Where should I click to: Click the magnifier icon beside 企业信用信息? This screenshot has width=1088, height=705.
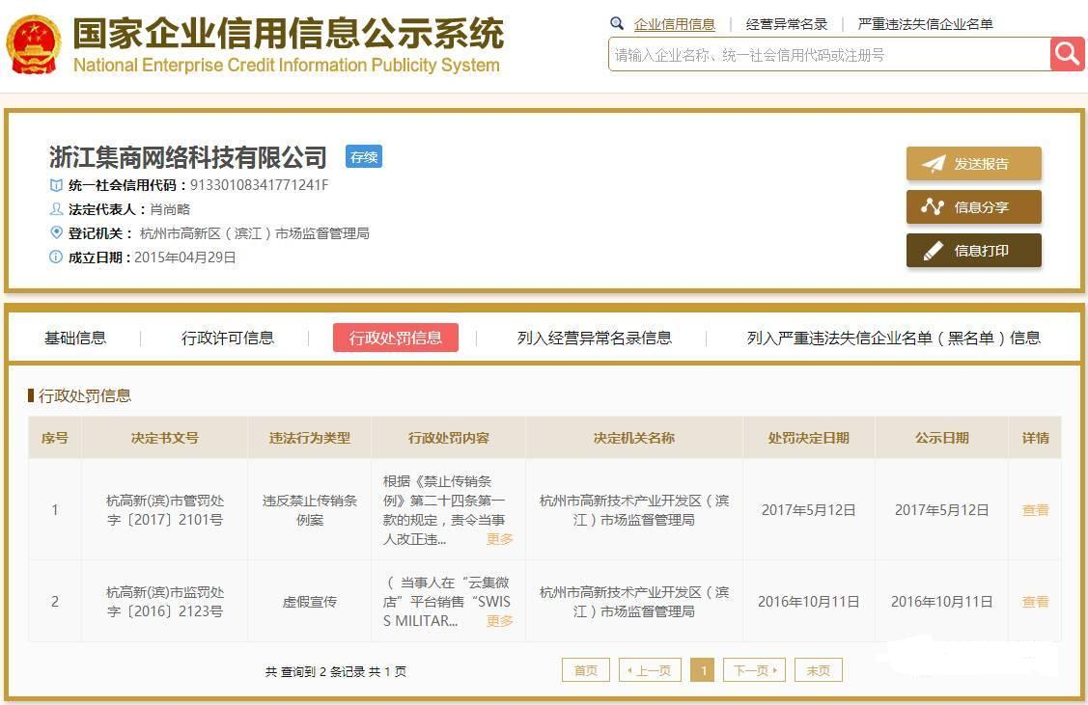617,24
